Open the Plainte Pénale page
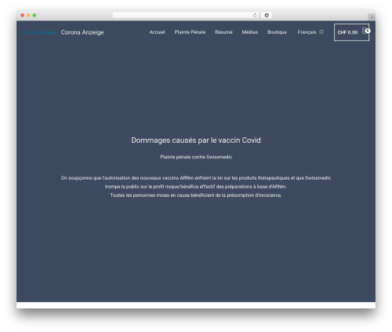 (190, 32)
